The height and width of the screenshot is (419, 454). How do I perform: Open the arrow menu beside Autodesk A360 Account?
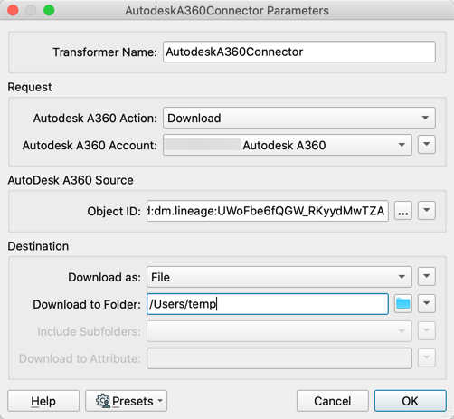[427, 145]
